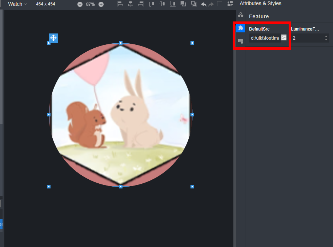Align selection to vertical middle
Viewport: 333px width, 247px height.
pyautogui.click(x=162, y=4)
